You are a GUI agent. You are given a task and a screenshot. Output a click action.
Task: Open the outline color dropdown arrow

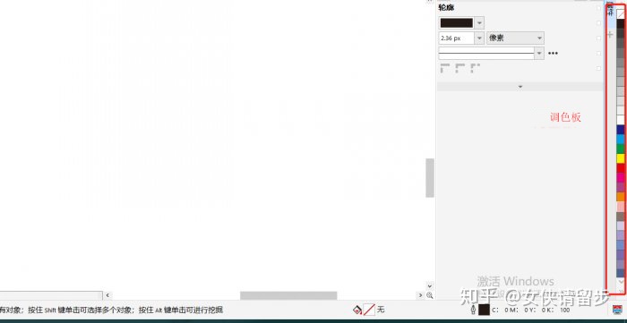[x=480, y=22]
